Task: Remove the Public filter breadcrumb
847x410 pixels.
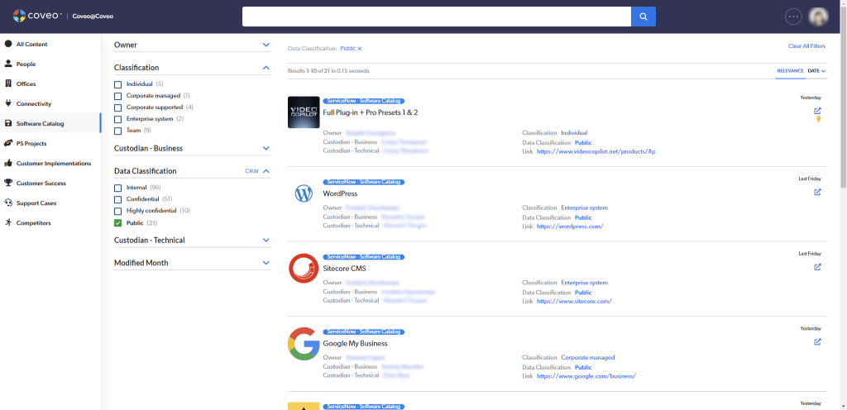Action: (x=360, y=49)
